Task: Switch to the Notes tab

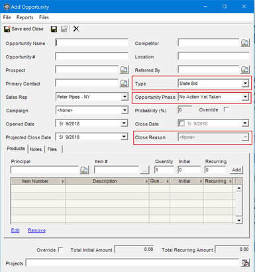Action: [36, 149]
